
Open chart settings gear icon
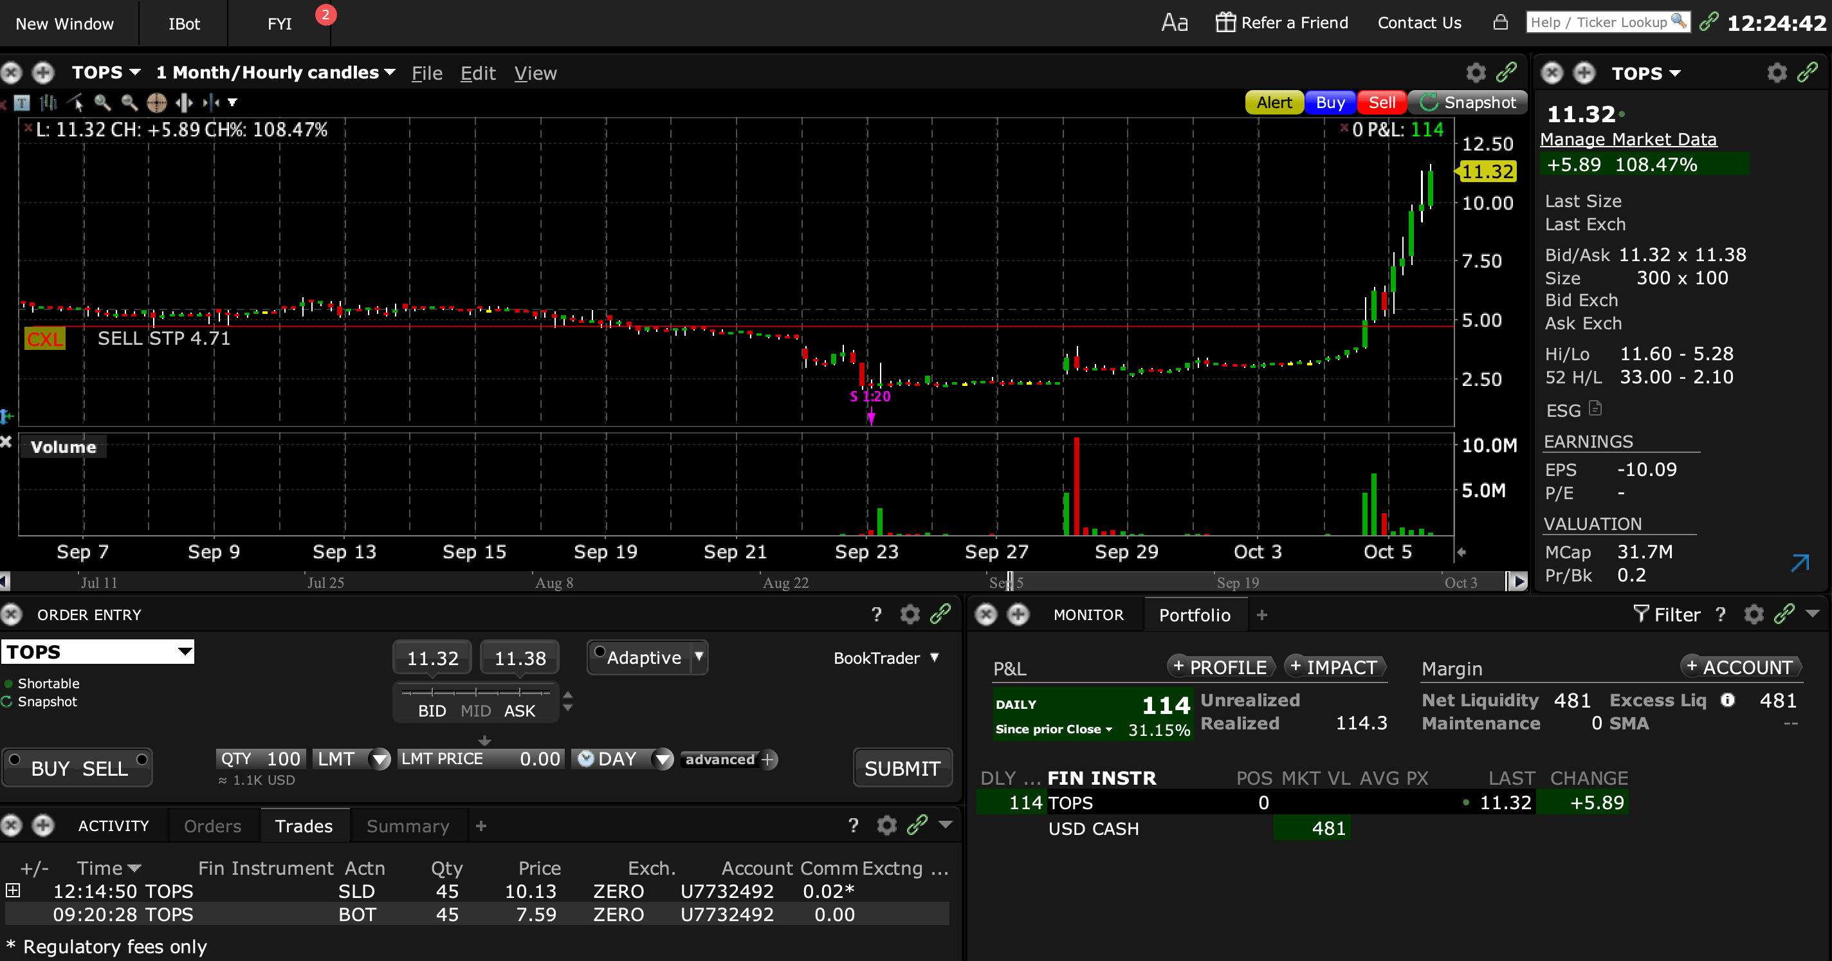[1476, 73]
